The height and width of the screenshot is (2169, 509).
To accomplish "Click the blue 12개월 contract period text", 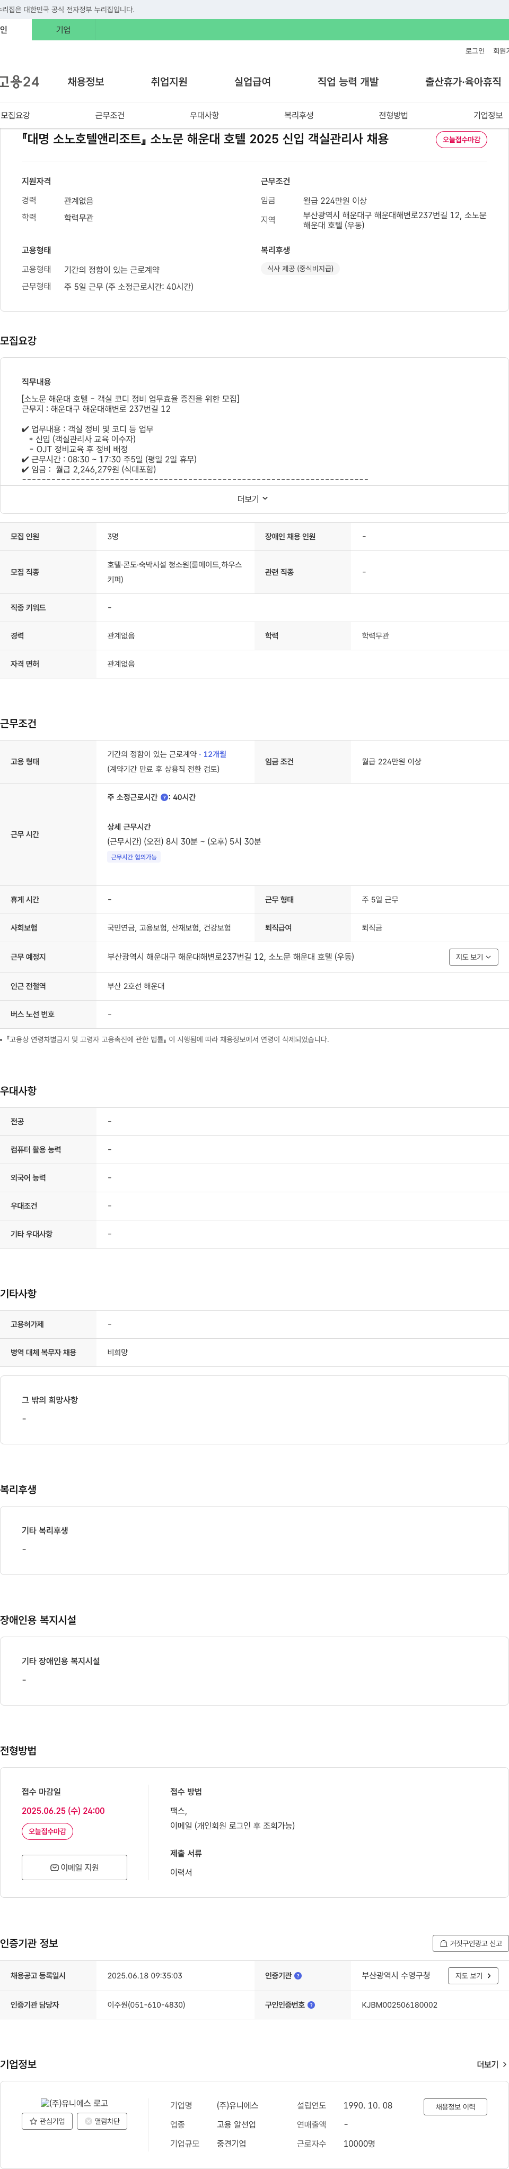I will pyautogui.click(x=215, y=754).
